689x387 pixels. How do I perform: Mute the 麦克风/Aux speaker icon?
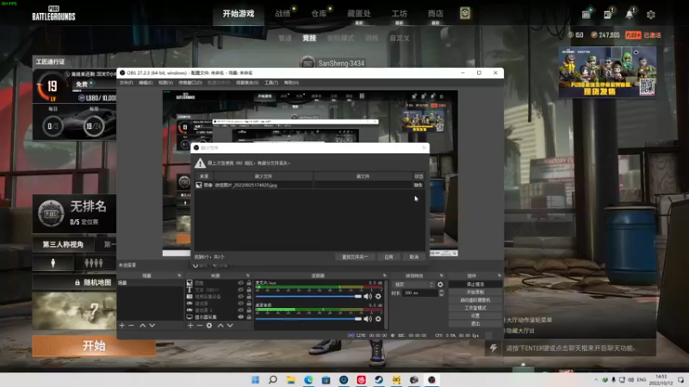[x=368, y=297]
